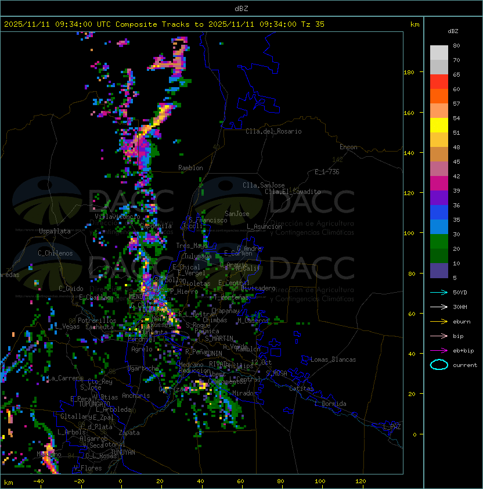Screen dimensions: 483x489
Task: Click the white 30HM arrow in the legend
Action: (x=439, y=307)
